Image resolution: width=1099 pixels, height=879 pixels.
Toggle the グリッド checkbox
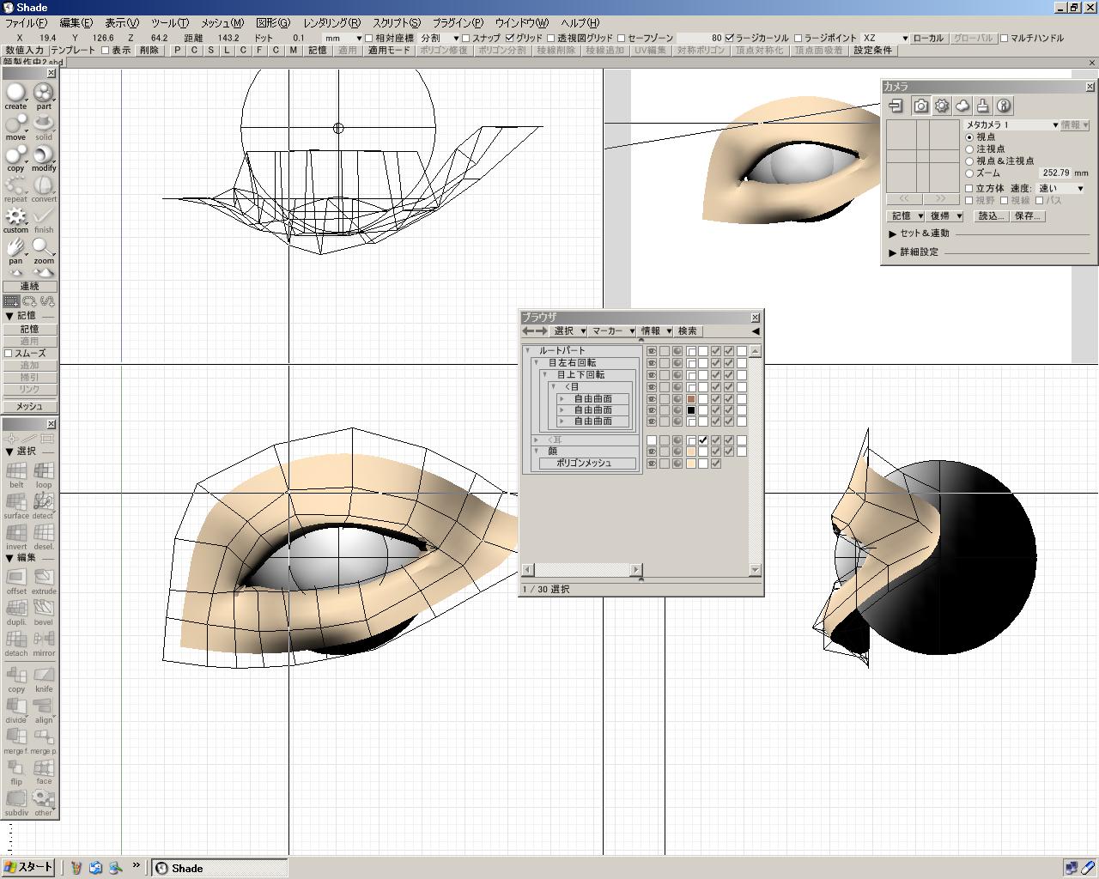[510, 39]
